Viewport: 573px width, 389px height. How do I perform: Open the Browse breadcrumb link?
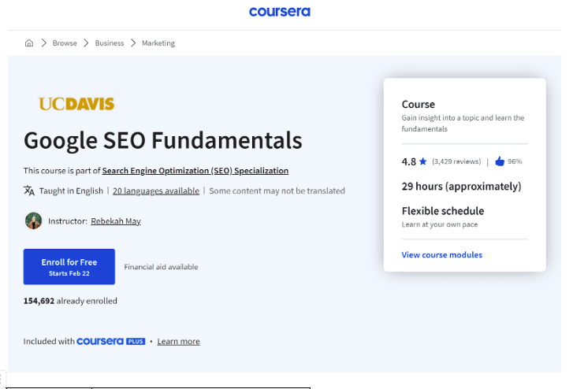[x=65, y=43]
